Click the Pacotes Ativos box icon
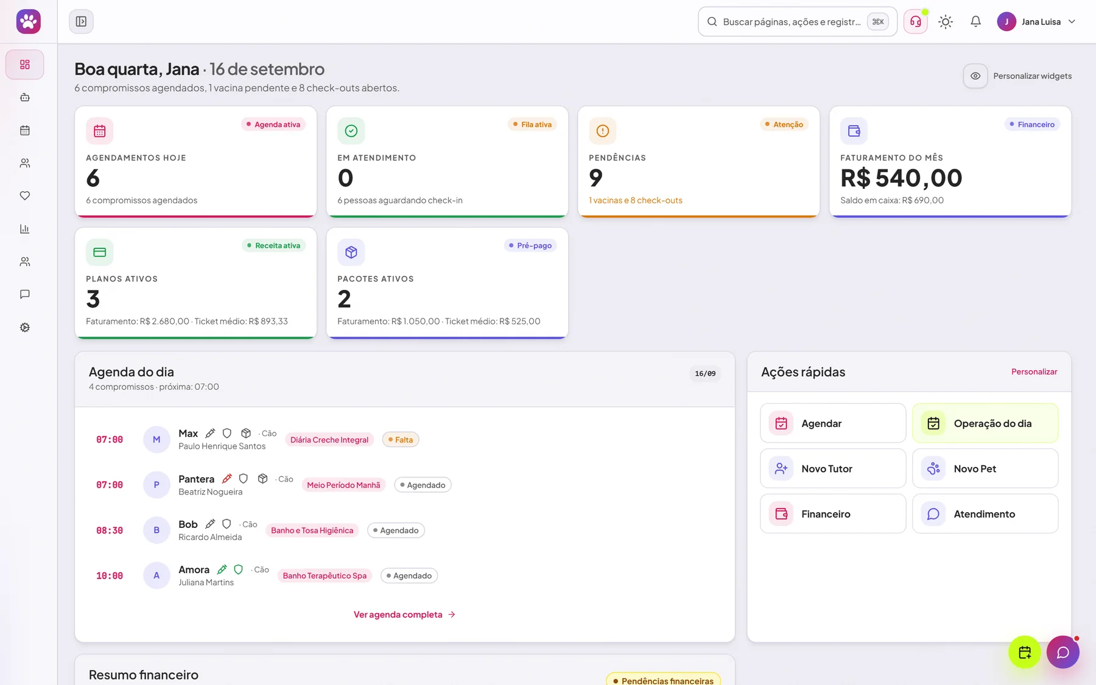 (x=351, y=252)
